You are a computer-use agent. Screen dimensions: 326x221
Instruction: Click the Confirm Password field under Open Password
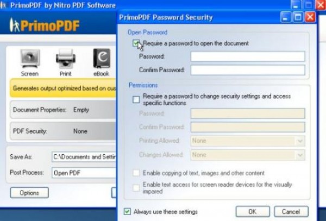tap(248, 70)
